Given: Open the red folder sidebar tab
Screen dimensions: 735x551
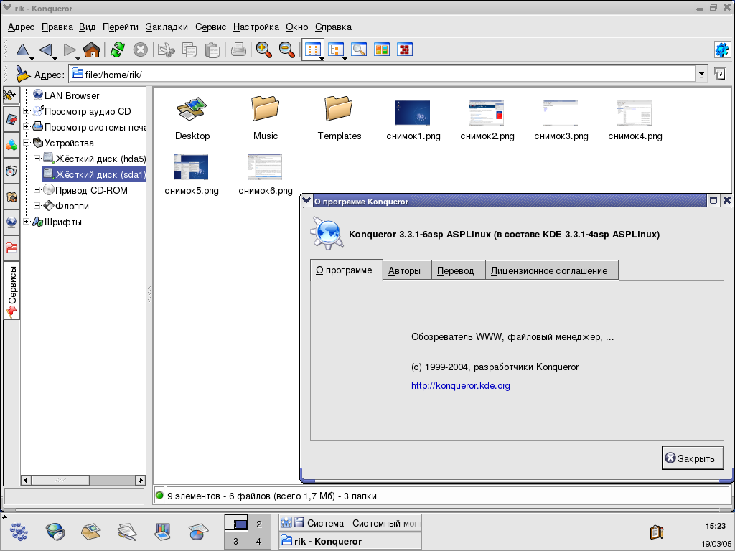Looking at the screenshot, I should point(11,248).
